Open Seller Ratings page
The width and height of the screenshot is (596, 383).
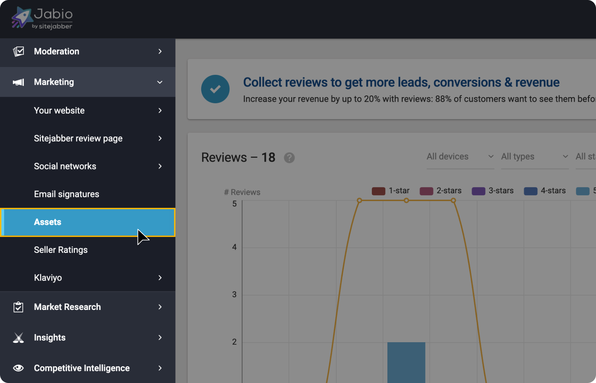click(x=61, y=250)
